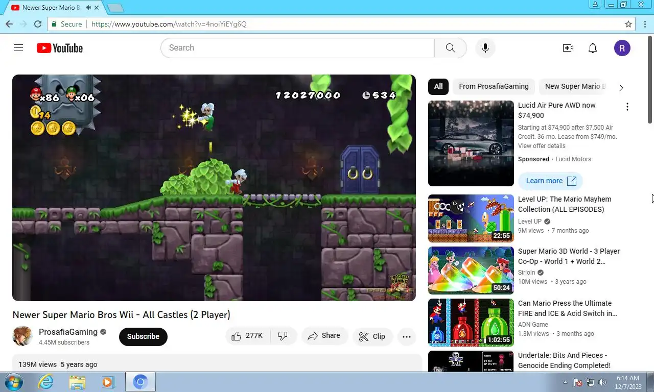Open the taskbar clock showing 6:14 AM
Image resolution: width=654 pixels, height=392 pixels.
628,382
